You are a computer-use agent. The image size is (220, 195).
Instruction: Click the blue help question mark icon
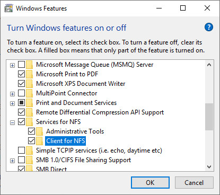pos(209,27)
